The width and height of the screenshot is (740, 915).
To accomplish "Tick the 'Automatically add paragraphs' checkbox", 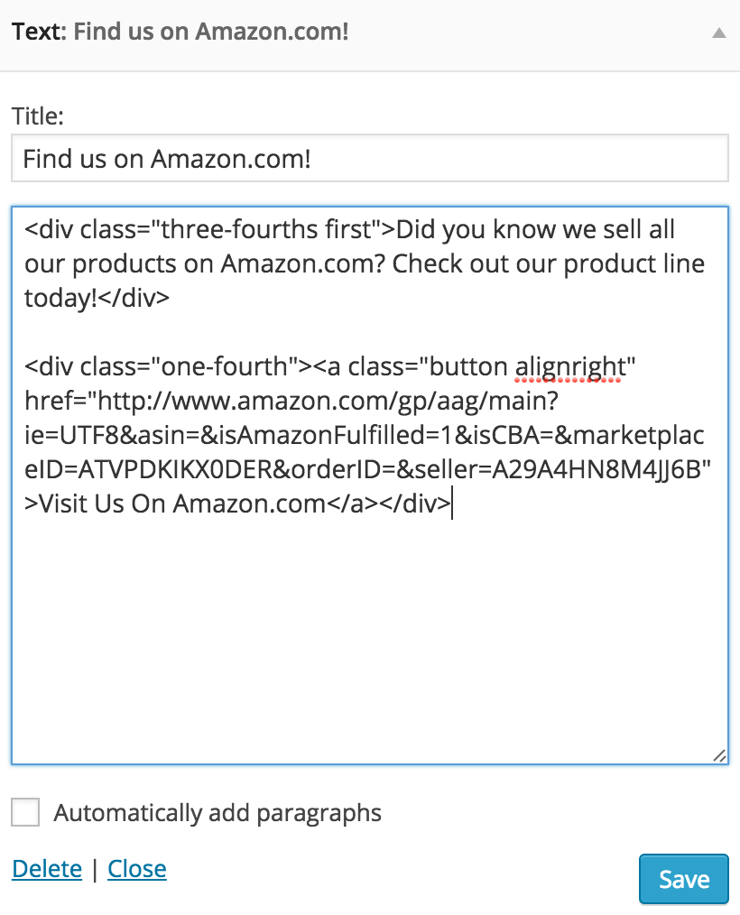I will coord(25,812).
